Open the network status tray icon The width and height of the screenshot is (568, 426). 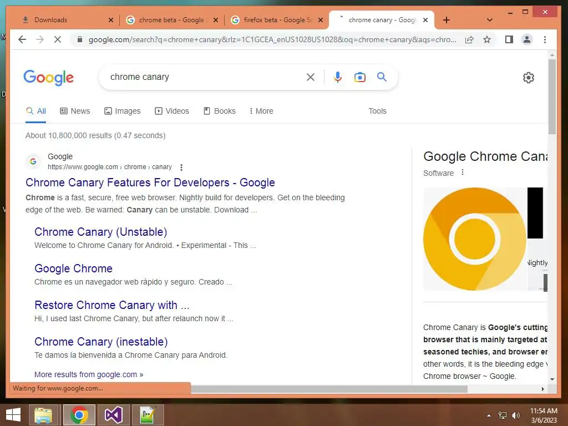pos(503,415)
